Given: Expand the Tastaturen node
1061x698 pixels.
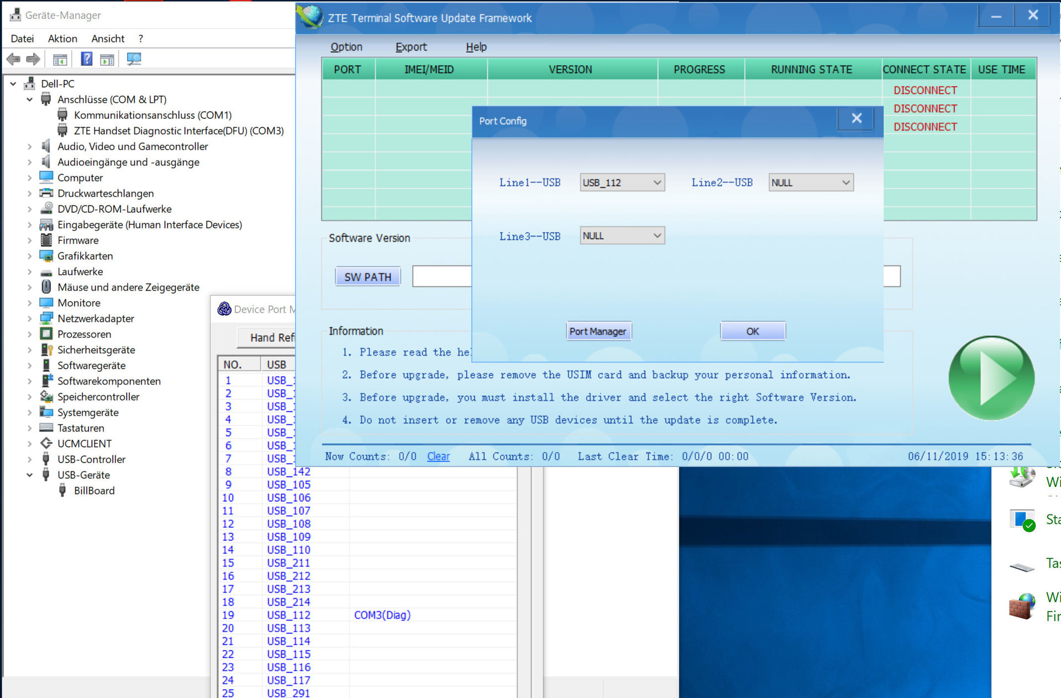Looking at the screenshot, I should pyautogui.click(x=30, y=428).
